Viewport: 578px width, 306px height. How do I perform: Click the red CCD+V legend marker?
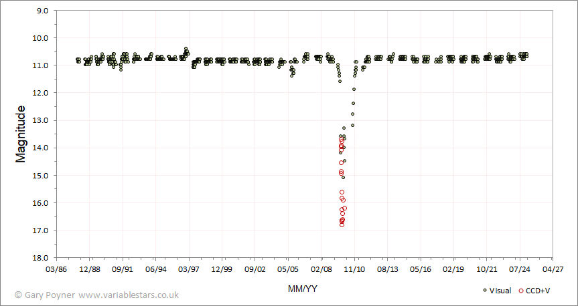tap(521, 291)
